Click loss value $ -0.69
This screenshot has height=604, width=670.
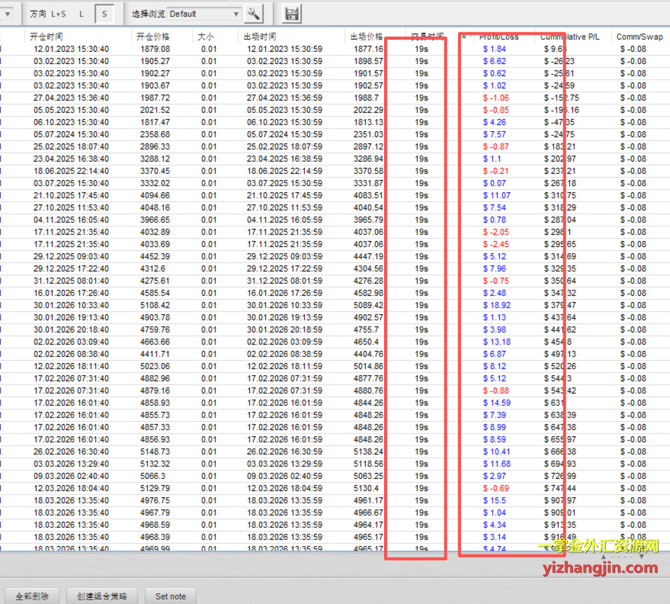496,488
